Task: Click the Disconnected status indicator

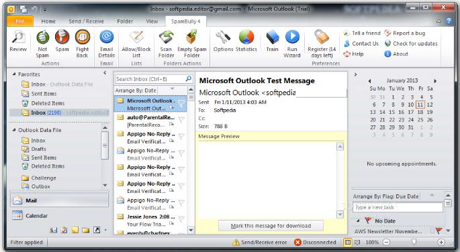Action: click(x=315, y=243)
